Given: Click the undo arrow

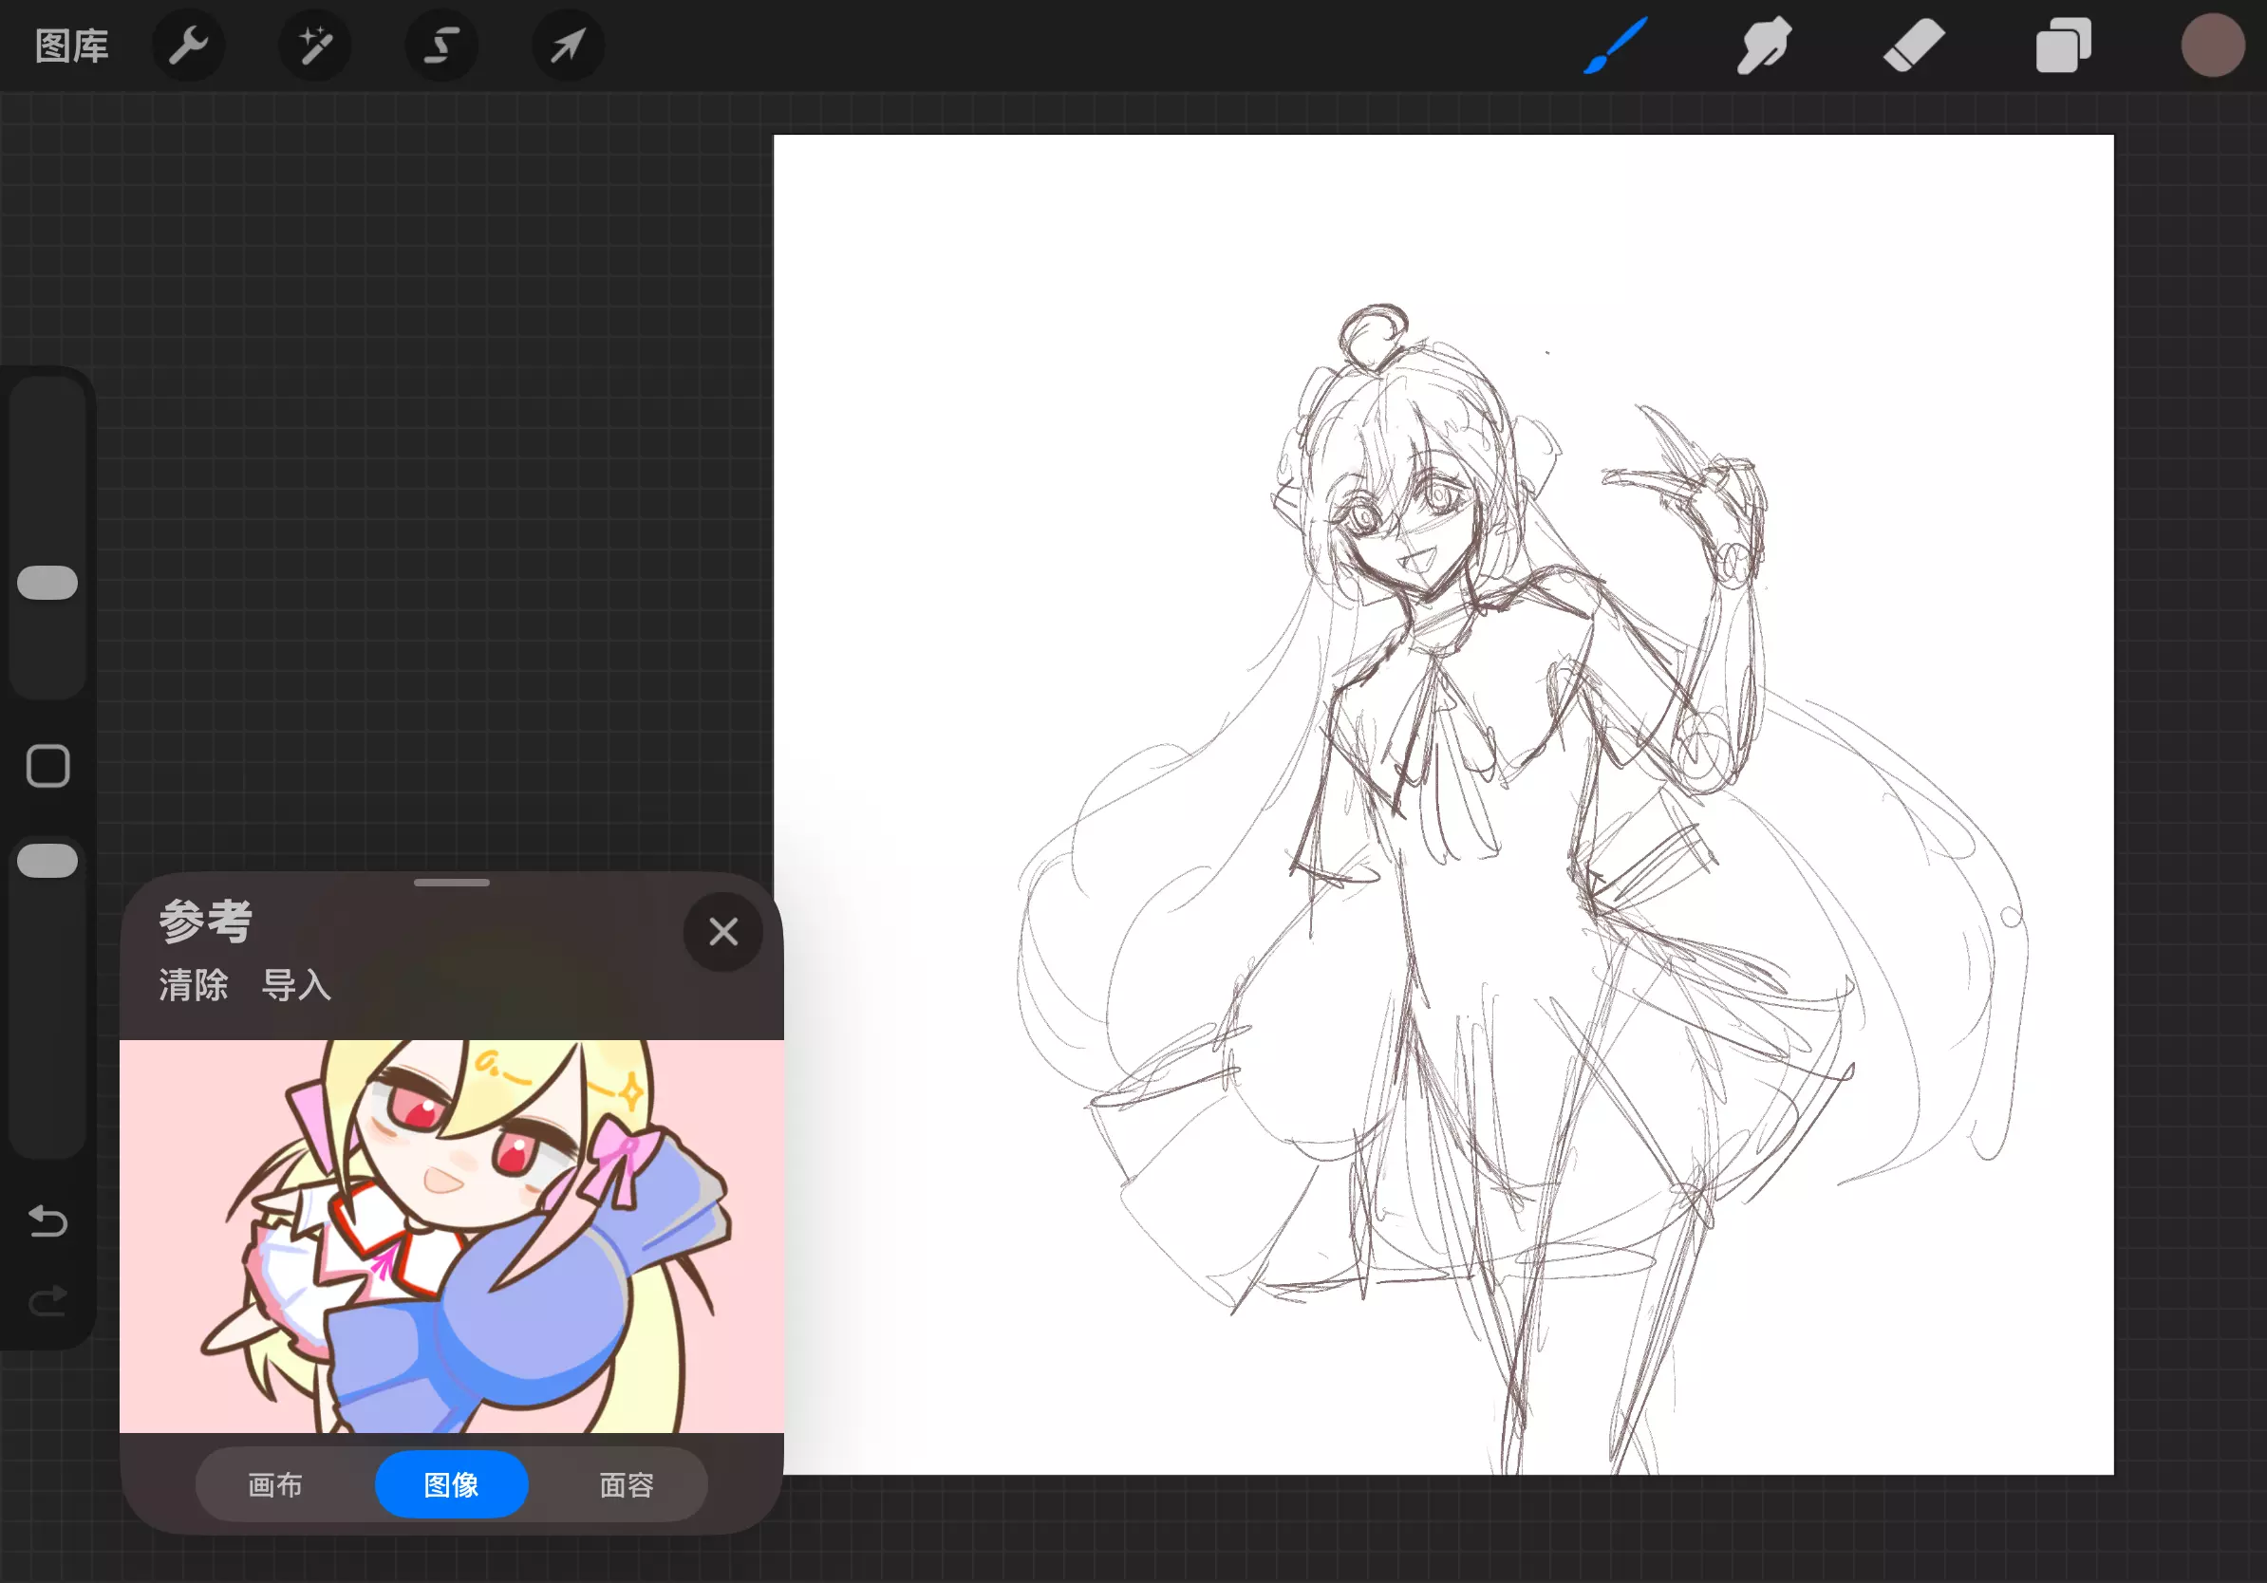Looking at the screenshot, I should click(47, 1221).
